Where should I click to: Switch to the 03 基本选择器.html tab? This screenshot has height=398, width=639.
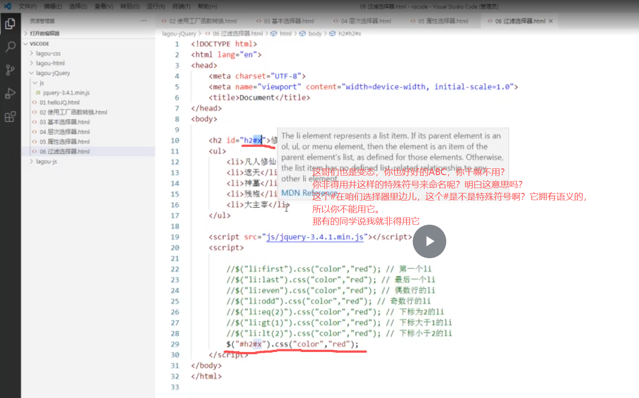[288, 21]
